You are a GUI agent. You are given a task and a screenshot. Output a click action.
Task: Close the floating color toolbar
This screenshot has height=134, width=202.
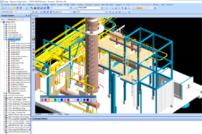click(95, 97)
